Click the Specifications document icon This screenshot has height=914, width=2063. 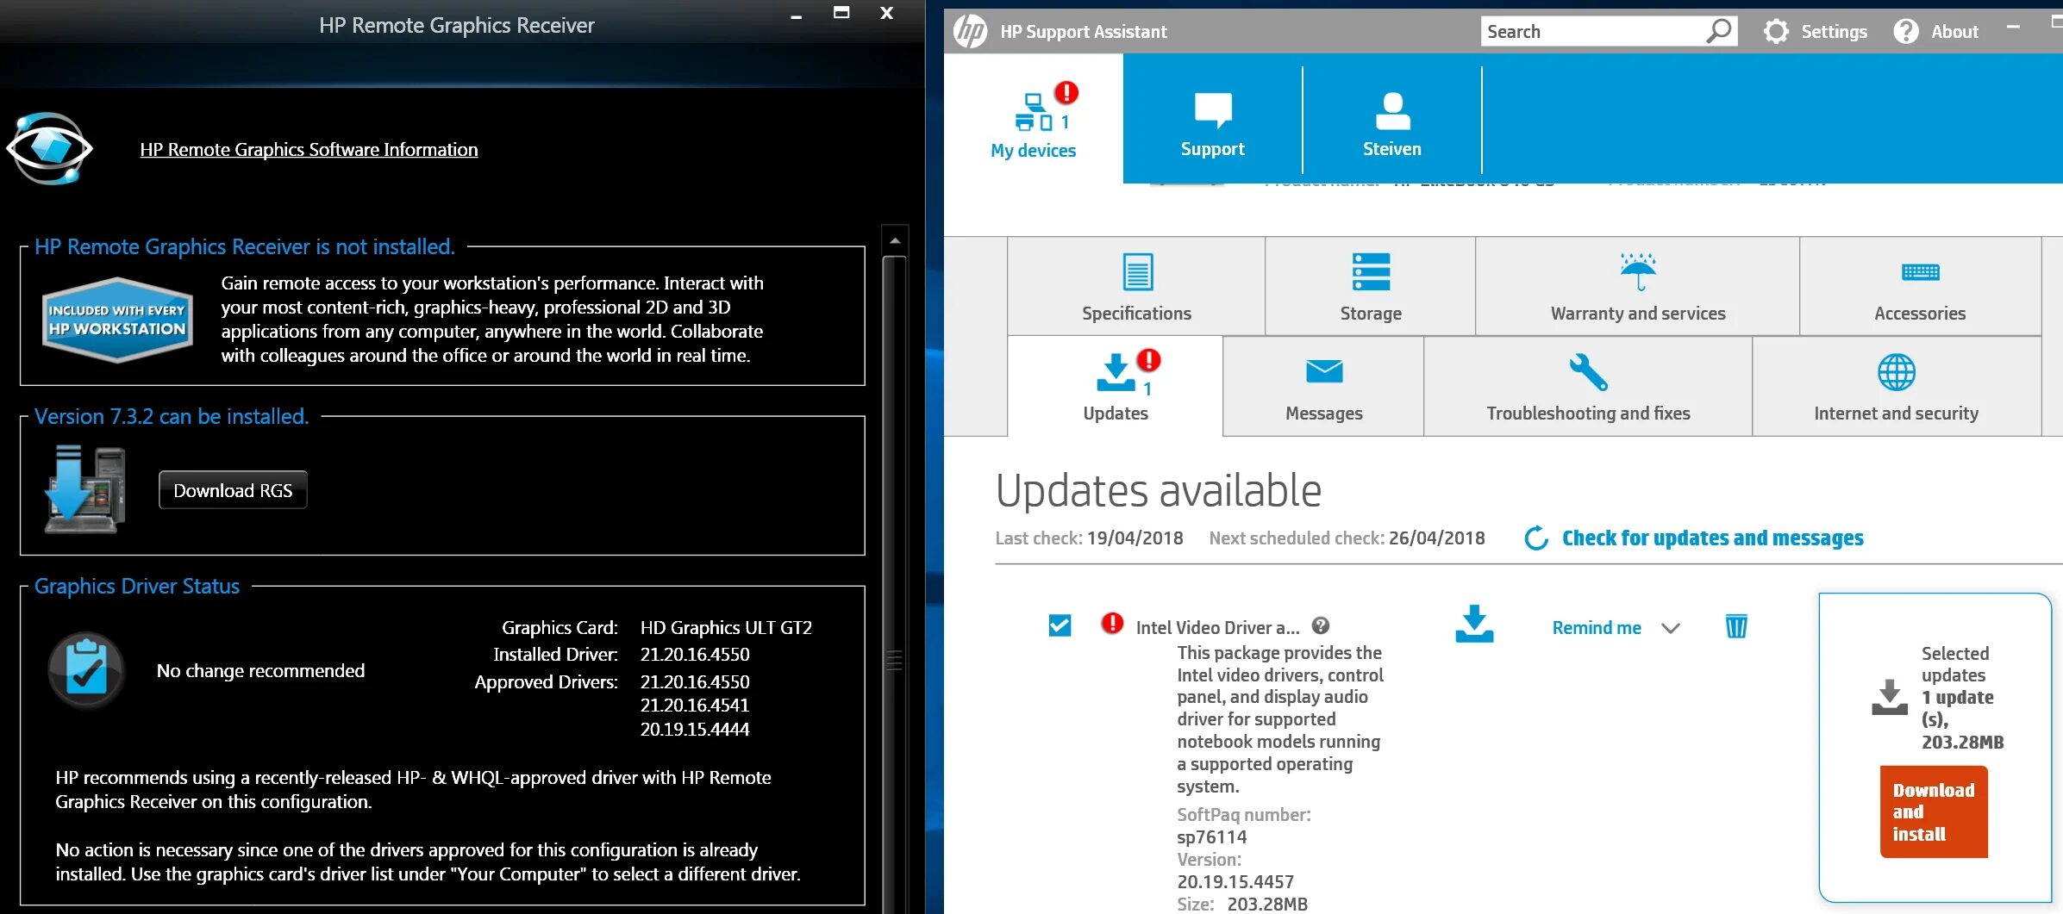(1138, 272)
